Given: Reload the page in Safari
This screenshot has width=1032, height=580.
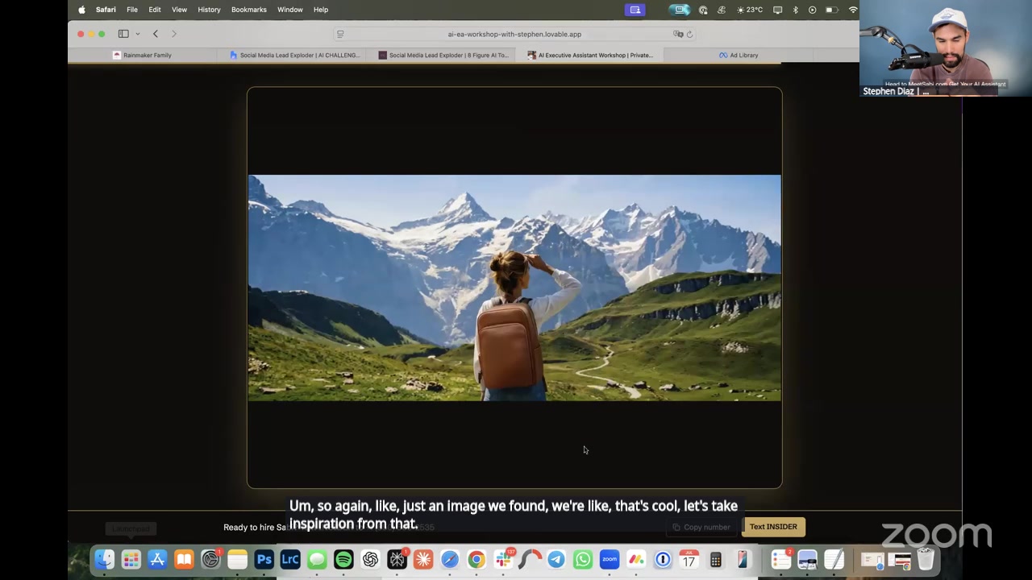Looking at the screenshot, I should [689, 34].
